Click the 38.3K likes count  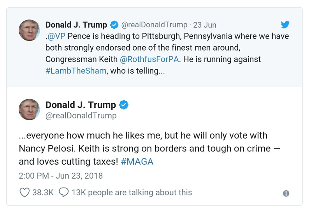(43, 192)
